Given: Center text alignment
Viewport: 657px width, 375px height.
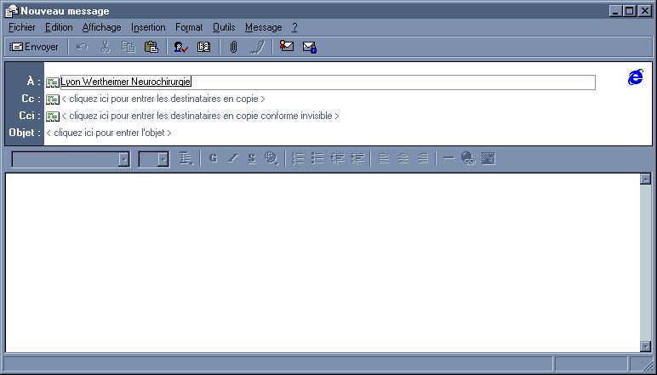Looking at the screenshot, I should pyautogui.click(x=403, y=158).
